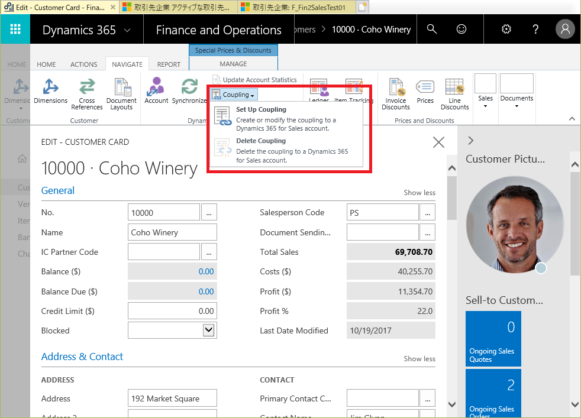Open the Ongoing Sales Orders tile
Image resolution: width=581 pixels, height=418 pixels.
click(493, 393)
